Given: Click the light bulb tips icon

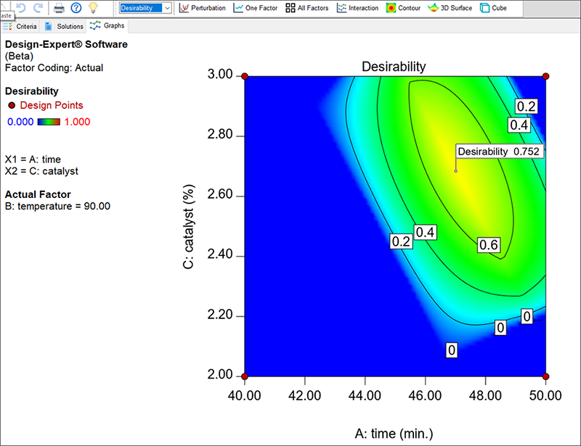Looking at the screenshot, I should click(93, 8).
